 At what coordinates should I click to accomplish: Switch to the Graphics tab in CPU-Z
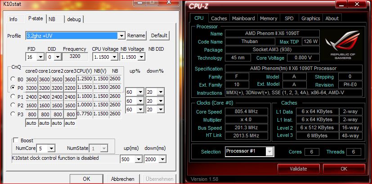(310, 18)
